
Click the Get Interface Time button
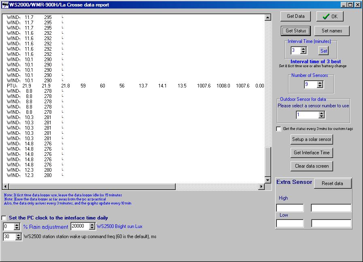[x=312, y=153]
